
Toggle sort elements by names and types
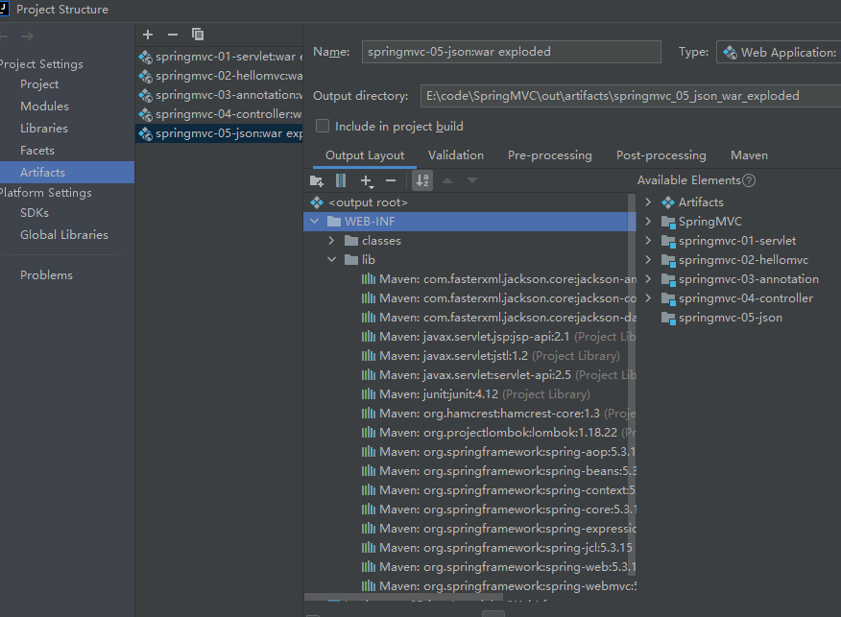tap(422, 180)
